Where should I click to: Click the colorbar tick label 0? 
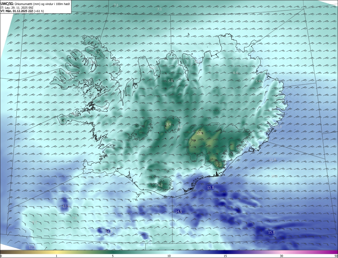[1, 256]
